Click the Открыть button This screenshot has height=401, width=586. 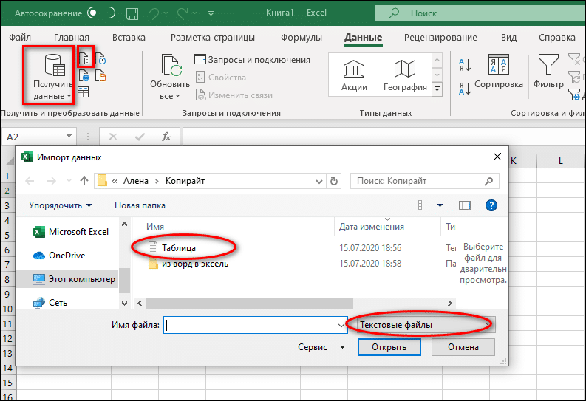click(x=389, y=346)
